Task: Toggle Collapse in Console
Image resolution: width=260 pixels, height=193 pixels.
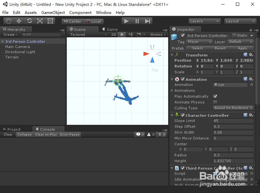Action: [x=24, y=135]
